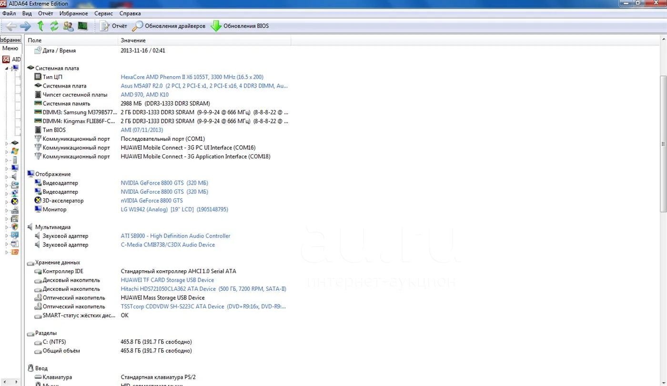Select the SMART-статус row

[x=157, y=316]
